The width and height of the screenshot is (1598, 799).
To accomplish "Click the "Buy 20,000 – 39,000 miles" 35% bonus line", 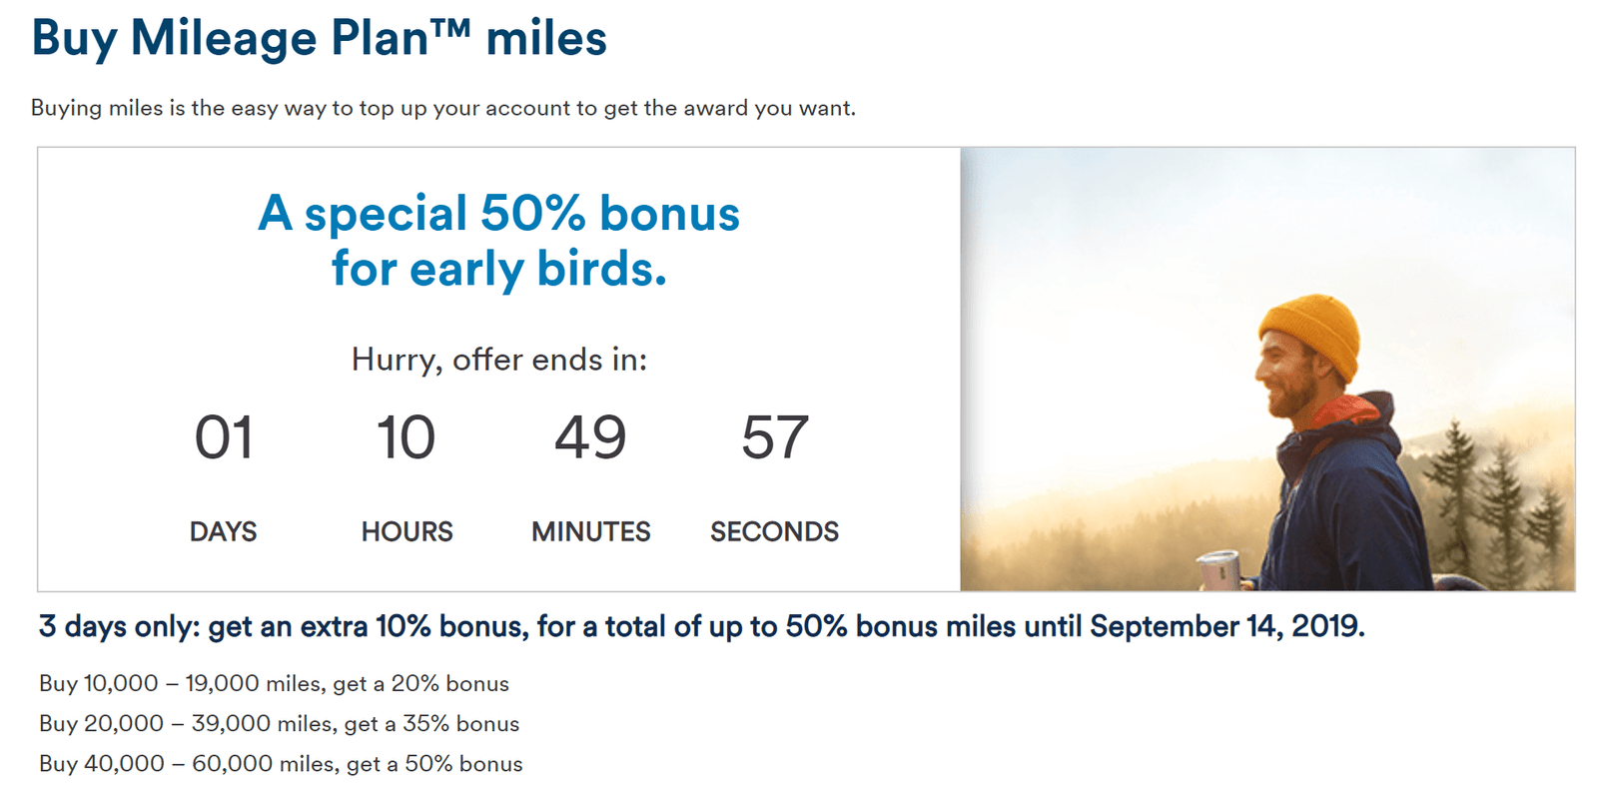I will tap(279, 724).
